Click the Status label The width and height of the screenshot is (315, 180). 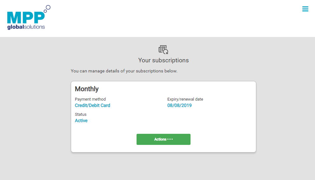[x=81, y=114]
